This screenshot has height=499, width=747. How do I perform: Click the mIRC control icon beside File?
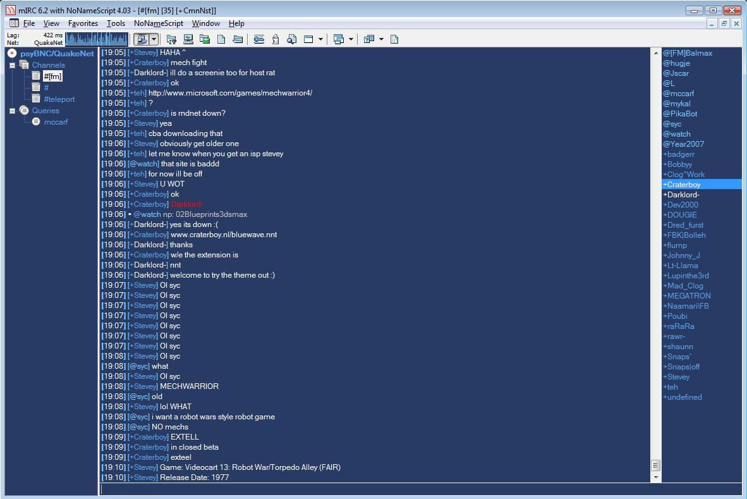click(14, 23)
